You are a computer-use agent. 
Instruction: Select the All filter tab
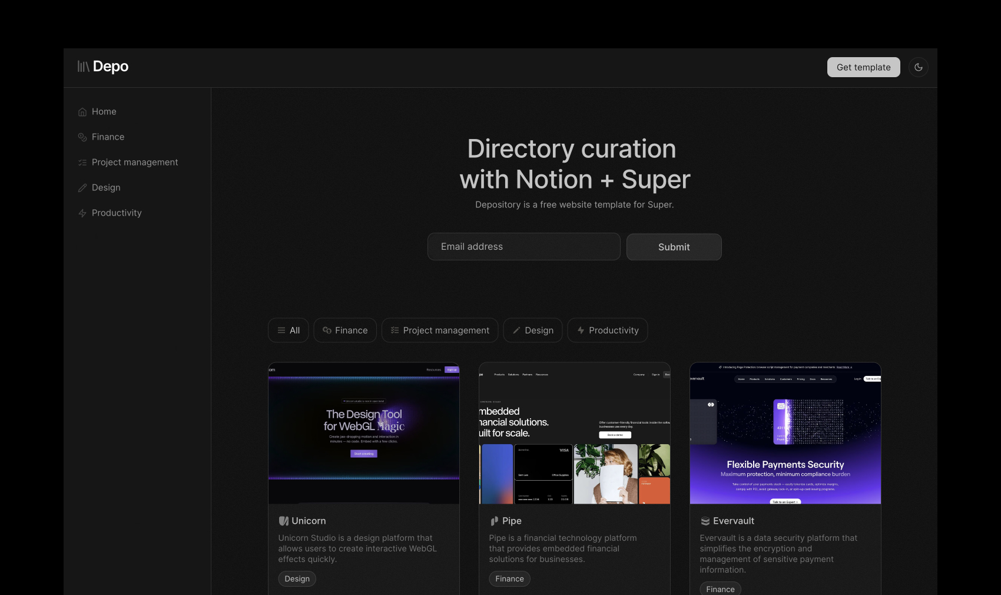[x=289, y=330]
